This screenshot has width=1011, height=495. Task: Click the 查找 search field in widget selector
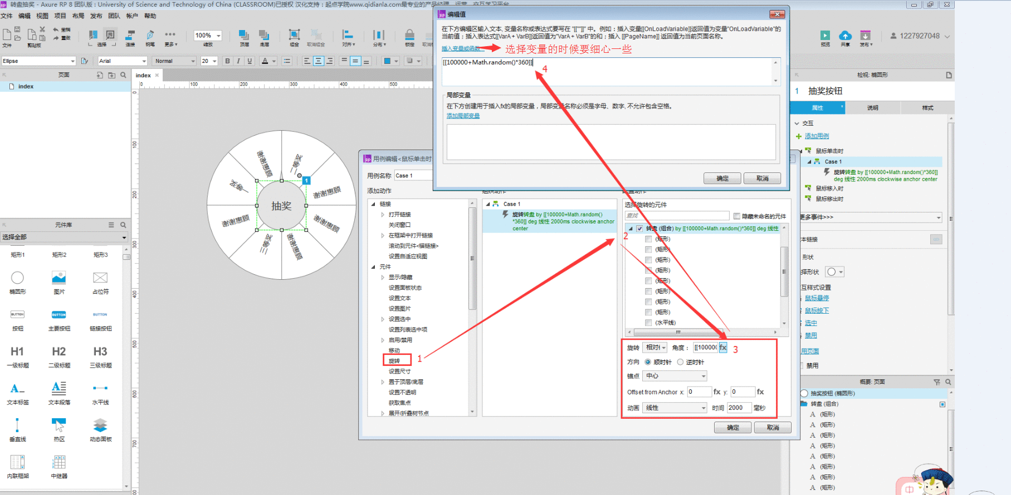677,216
